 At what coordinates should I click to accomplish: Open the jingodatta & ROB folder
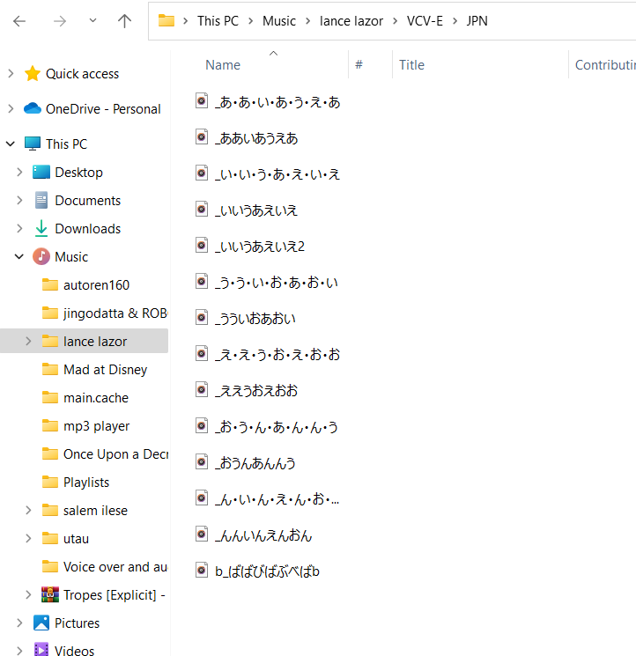[x=115, y=313]
